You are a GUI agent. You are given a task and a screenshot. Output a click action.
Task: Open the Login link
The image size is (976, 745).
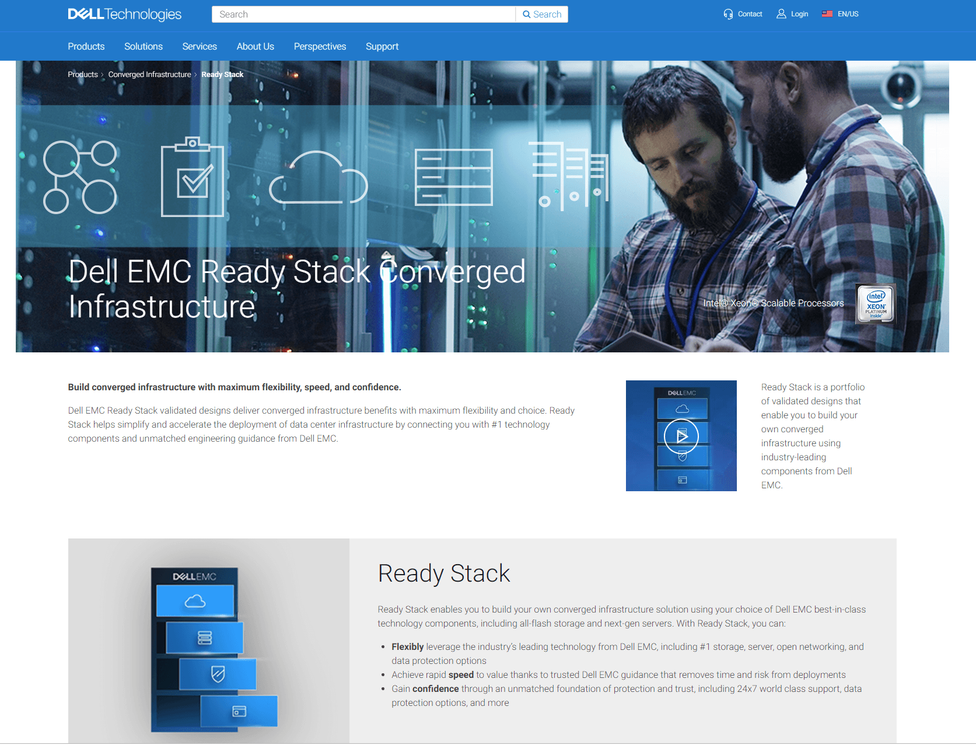point(799,14)
